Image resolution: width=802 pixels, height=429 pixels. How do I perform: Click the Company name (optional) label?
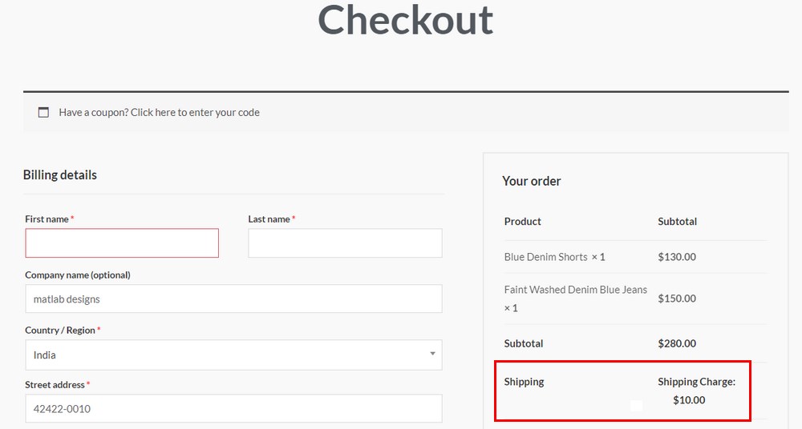tap(78, 275)
